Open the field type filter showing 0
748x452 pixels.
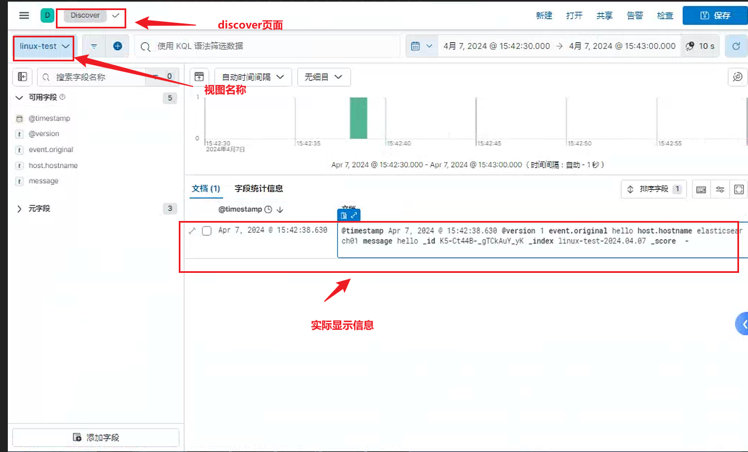(162, 77)
